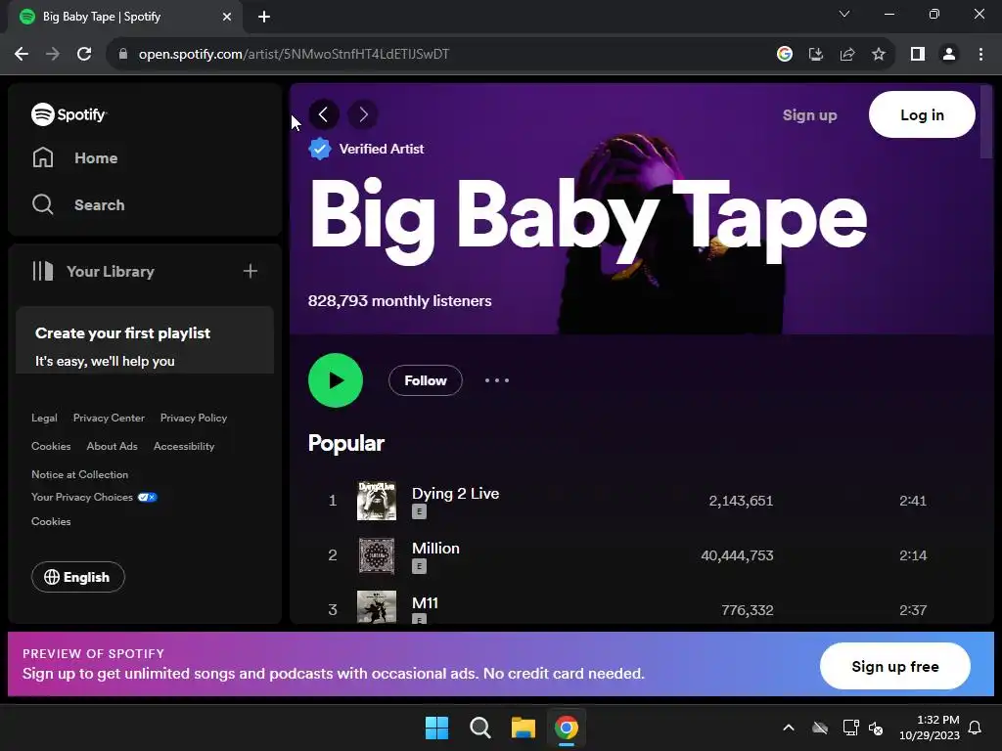Click muted volume tray icon

876,728
